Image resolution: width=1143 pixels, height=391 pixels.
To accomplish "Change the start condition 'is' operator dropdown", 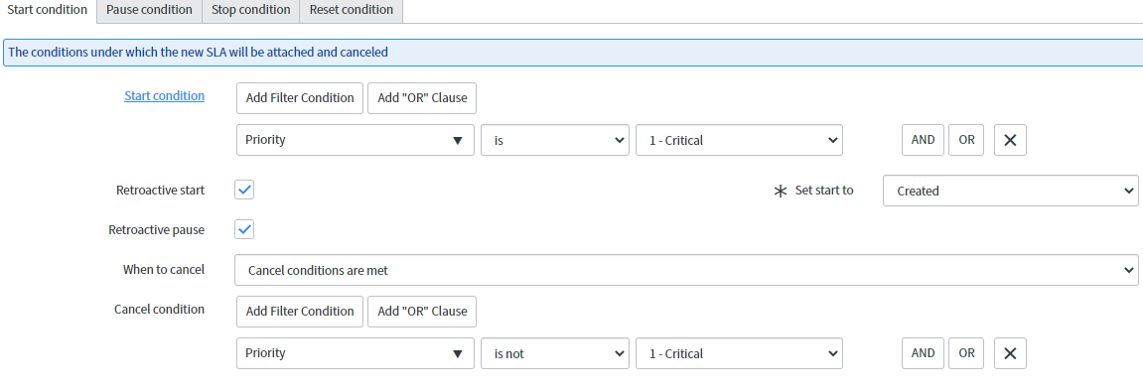I will (x=555, y=140).
